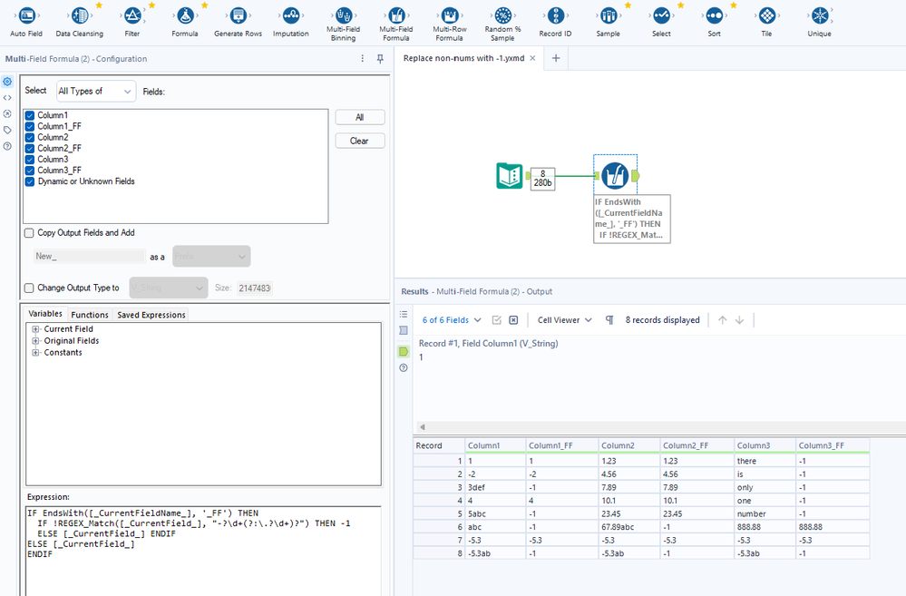Enable Copy Output Fields and Add
Viewport: 906px width, 596px height.
[30, 233]
